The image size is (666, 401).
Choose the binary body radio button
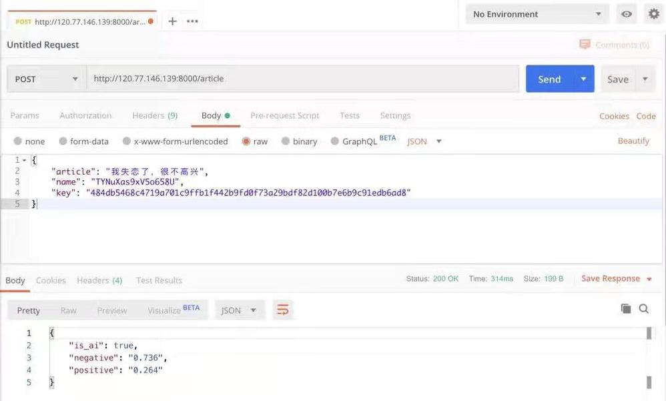[x=286, y=141]
